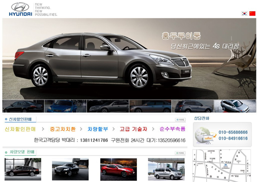Open the black sedan front-view model photo
257x182 pixels.
[x=70, y=169]
